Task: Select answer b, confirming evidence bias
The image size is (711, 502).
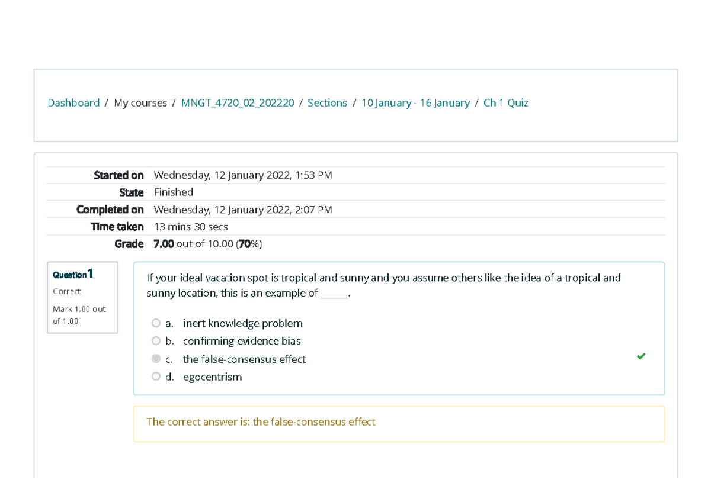Action: point(156,341)
